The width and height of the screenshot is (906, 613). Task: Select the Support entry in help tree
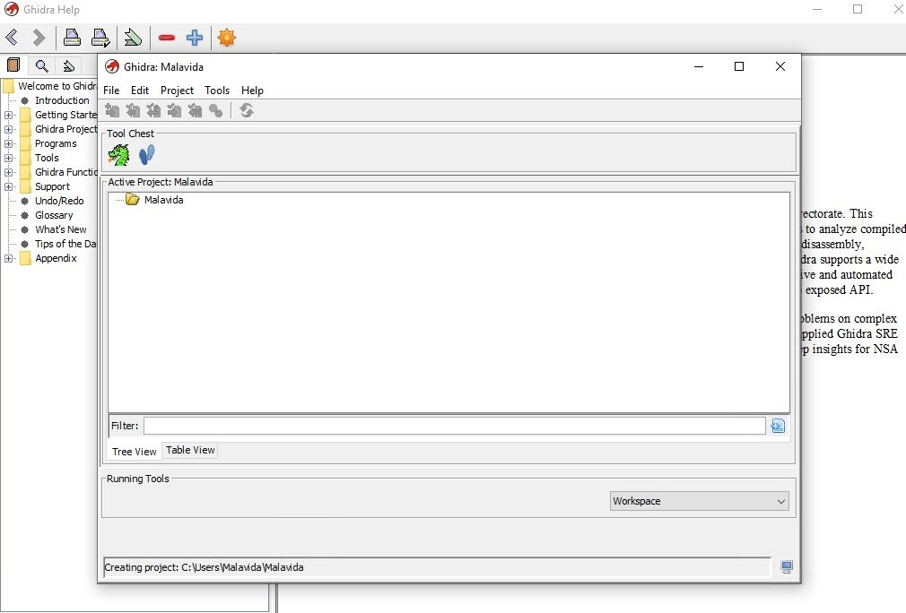click(52, 187)
